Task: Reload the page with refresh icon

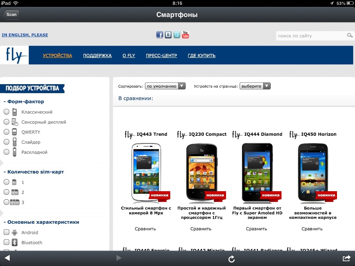Action: point(231,259)
